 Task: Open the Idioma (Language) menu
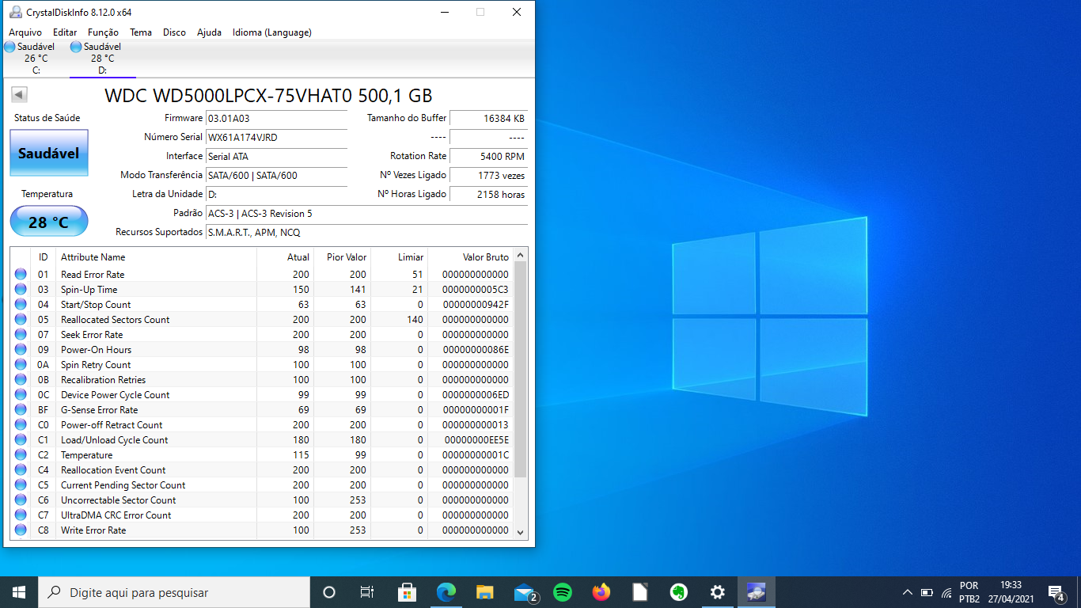tap(271, 32)
